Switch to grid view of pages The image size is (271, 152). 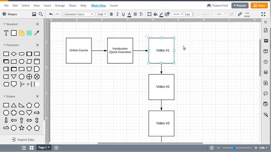click(31, 148)
